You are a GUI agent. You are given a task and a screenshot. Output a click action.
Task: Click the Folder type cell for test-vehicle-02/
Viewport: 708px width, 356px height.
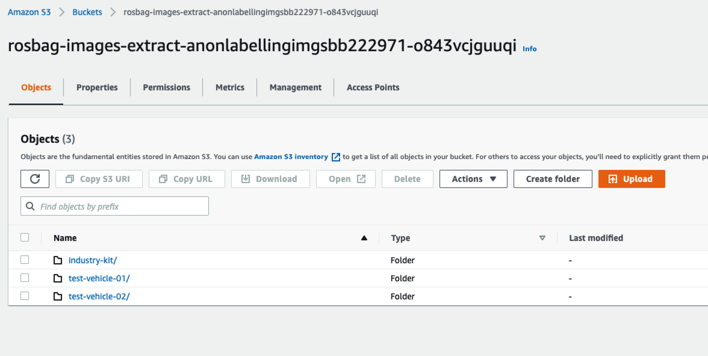(x=402, y=296)
